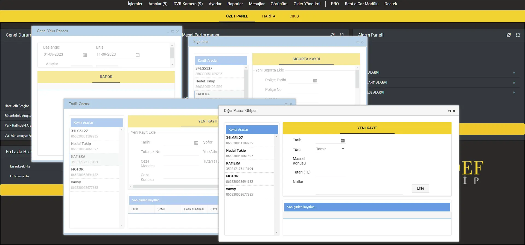Image resolution: width=525 pixels, height=245 pixels.
Task: Open the DVR-Kamera (9) menu
Action: pyautogui.click(x=188, y=4)
